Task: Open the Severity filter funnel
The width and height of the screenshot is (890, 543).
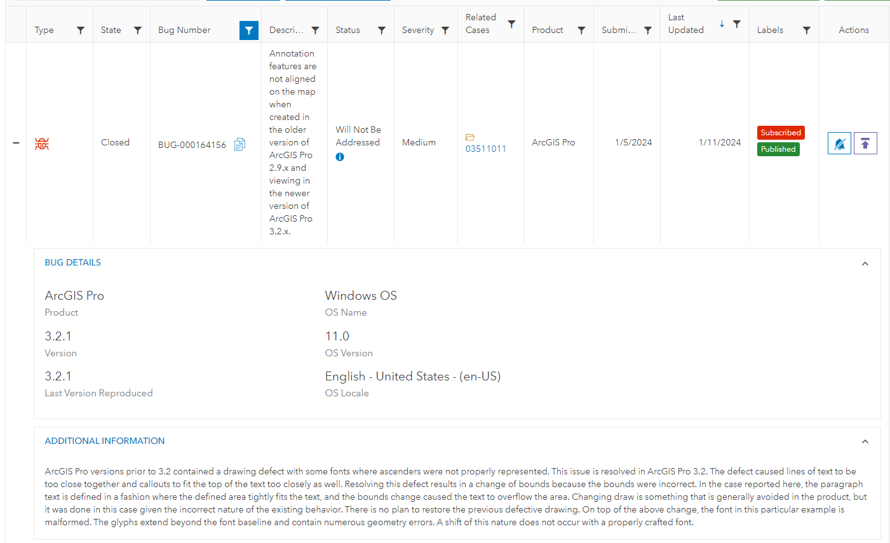Action: pos(445,30)
